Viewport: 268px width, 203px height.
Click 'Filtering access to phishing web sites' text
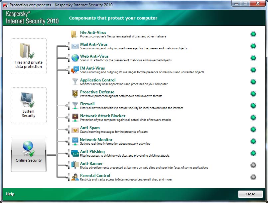pyautogui.click(x=125, y=156)
